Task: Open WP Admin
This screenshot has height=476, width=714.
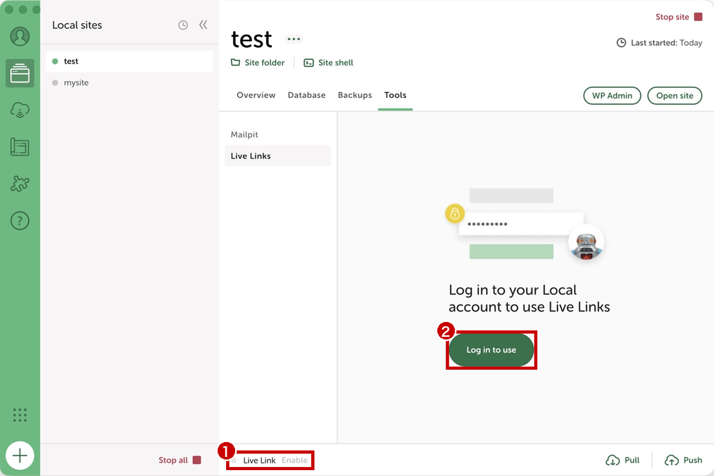Action: click(612, 96)
